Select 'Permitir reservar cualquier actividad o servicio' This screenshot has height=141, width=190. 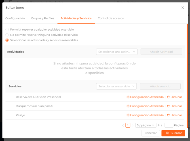[7, 30]
